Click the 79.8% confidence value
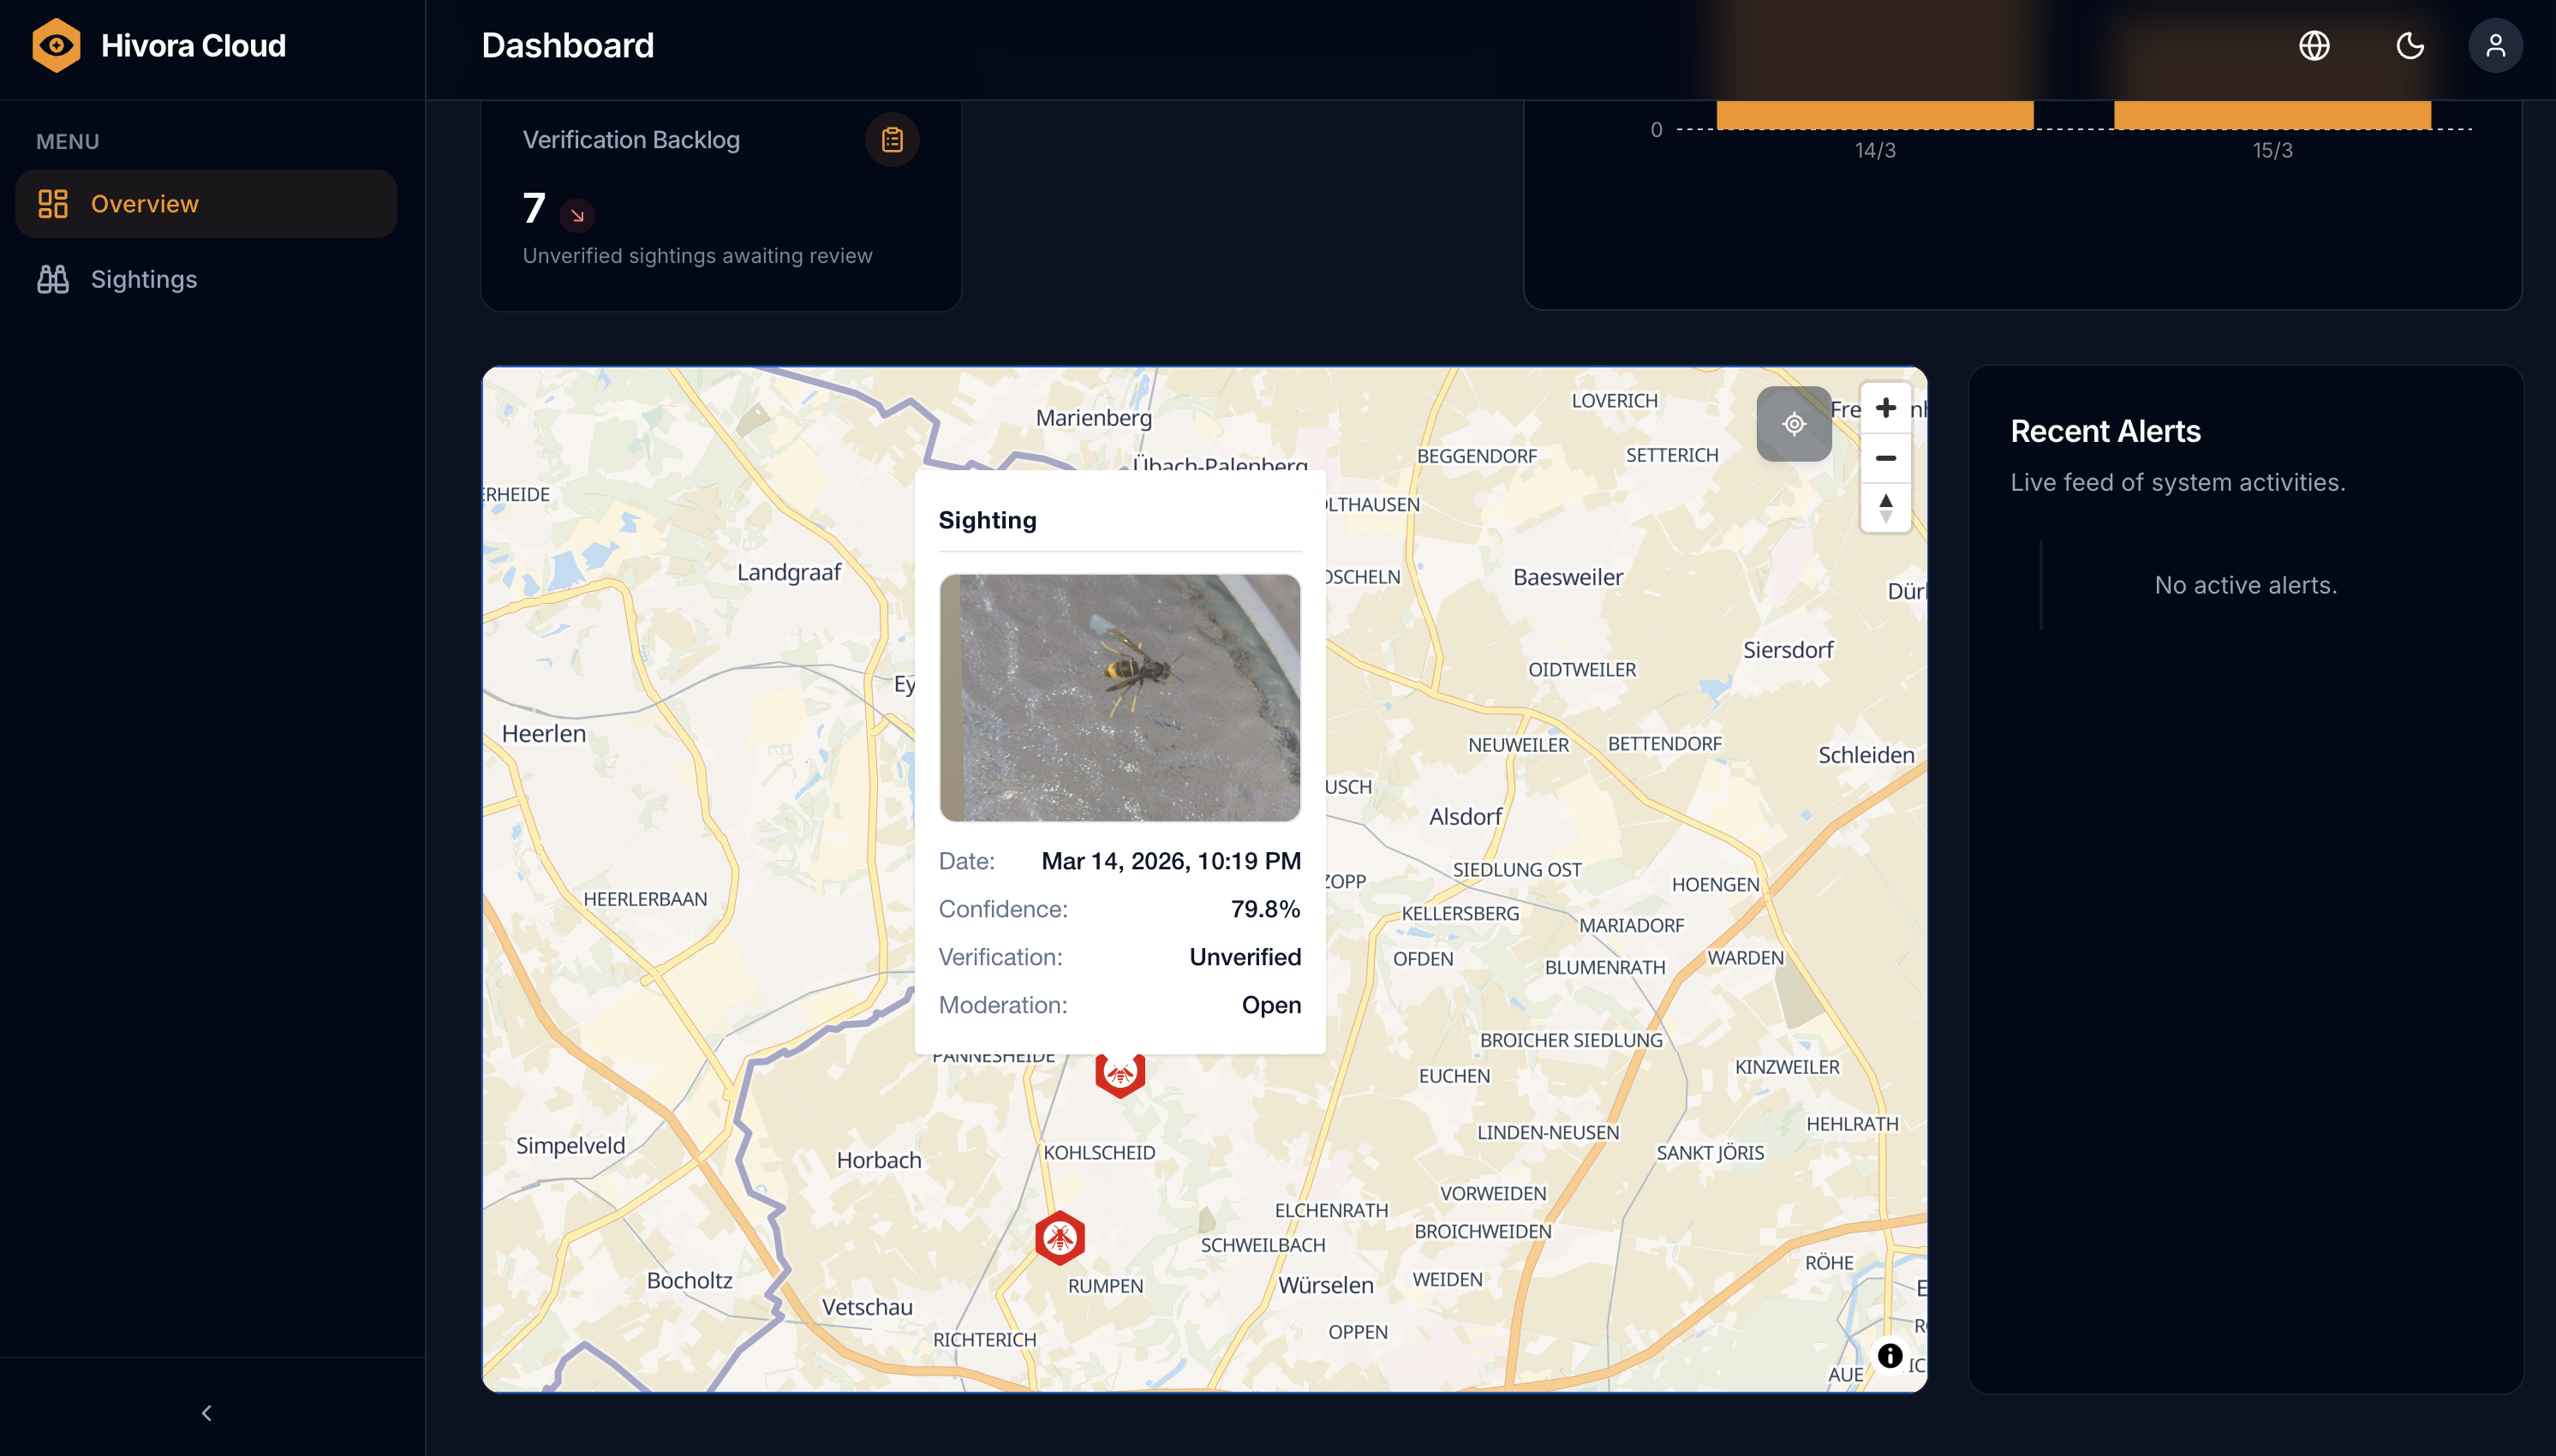Screen dimensions: 2556x1456 tap(1265, 909)
